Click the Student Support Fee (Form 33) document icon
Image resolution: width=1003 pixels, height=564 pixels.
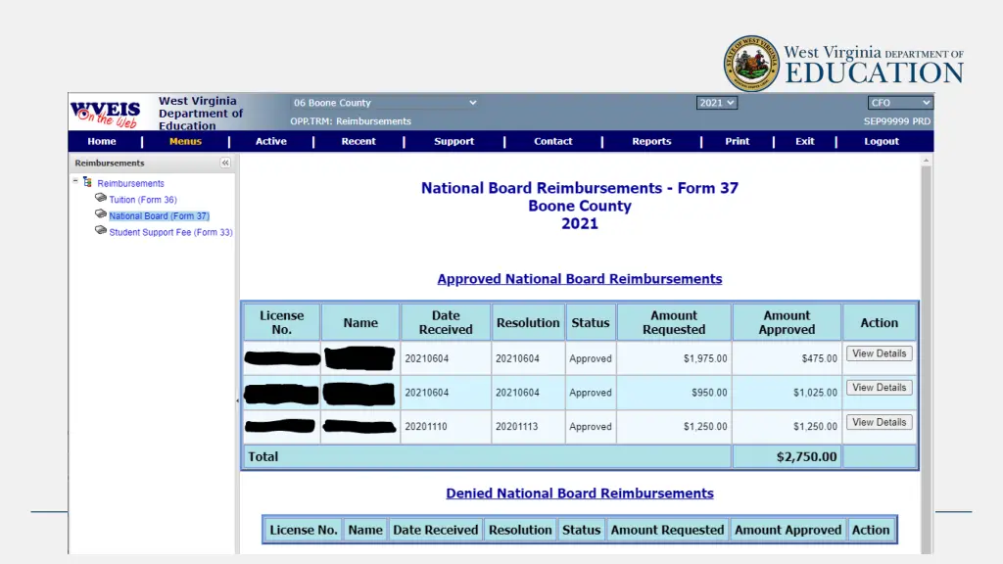click(x=101, y=230)
